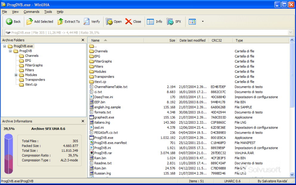This screenshot has width=296, height=185.
Task: Show archive Info from toolbar
Action: (154, 22)
